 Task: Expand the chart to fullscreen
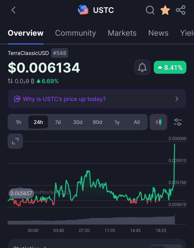pos(15,141)
